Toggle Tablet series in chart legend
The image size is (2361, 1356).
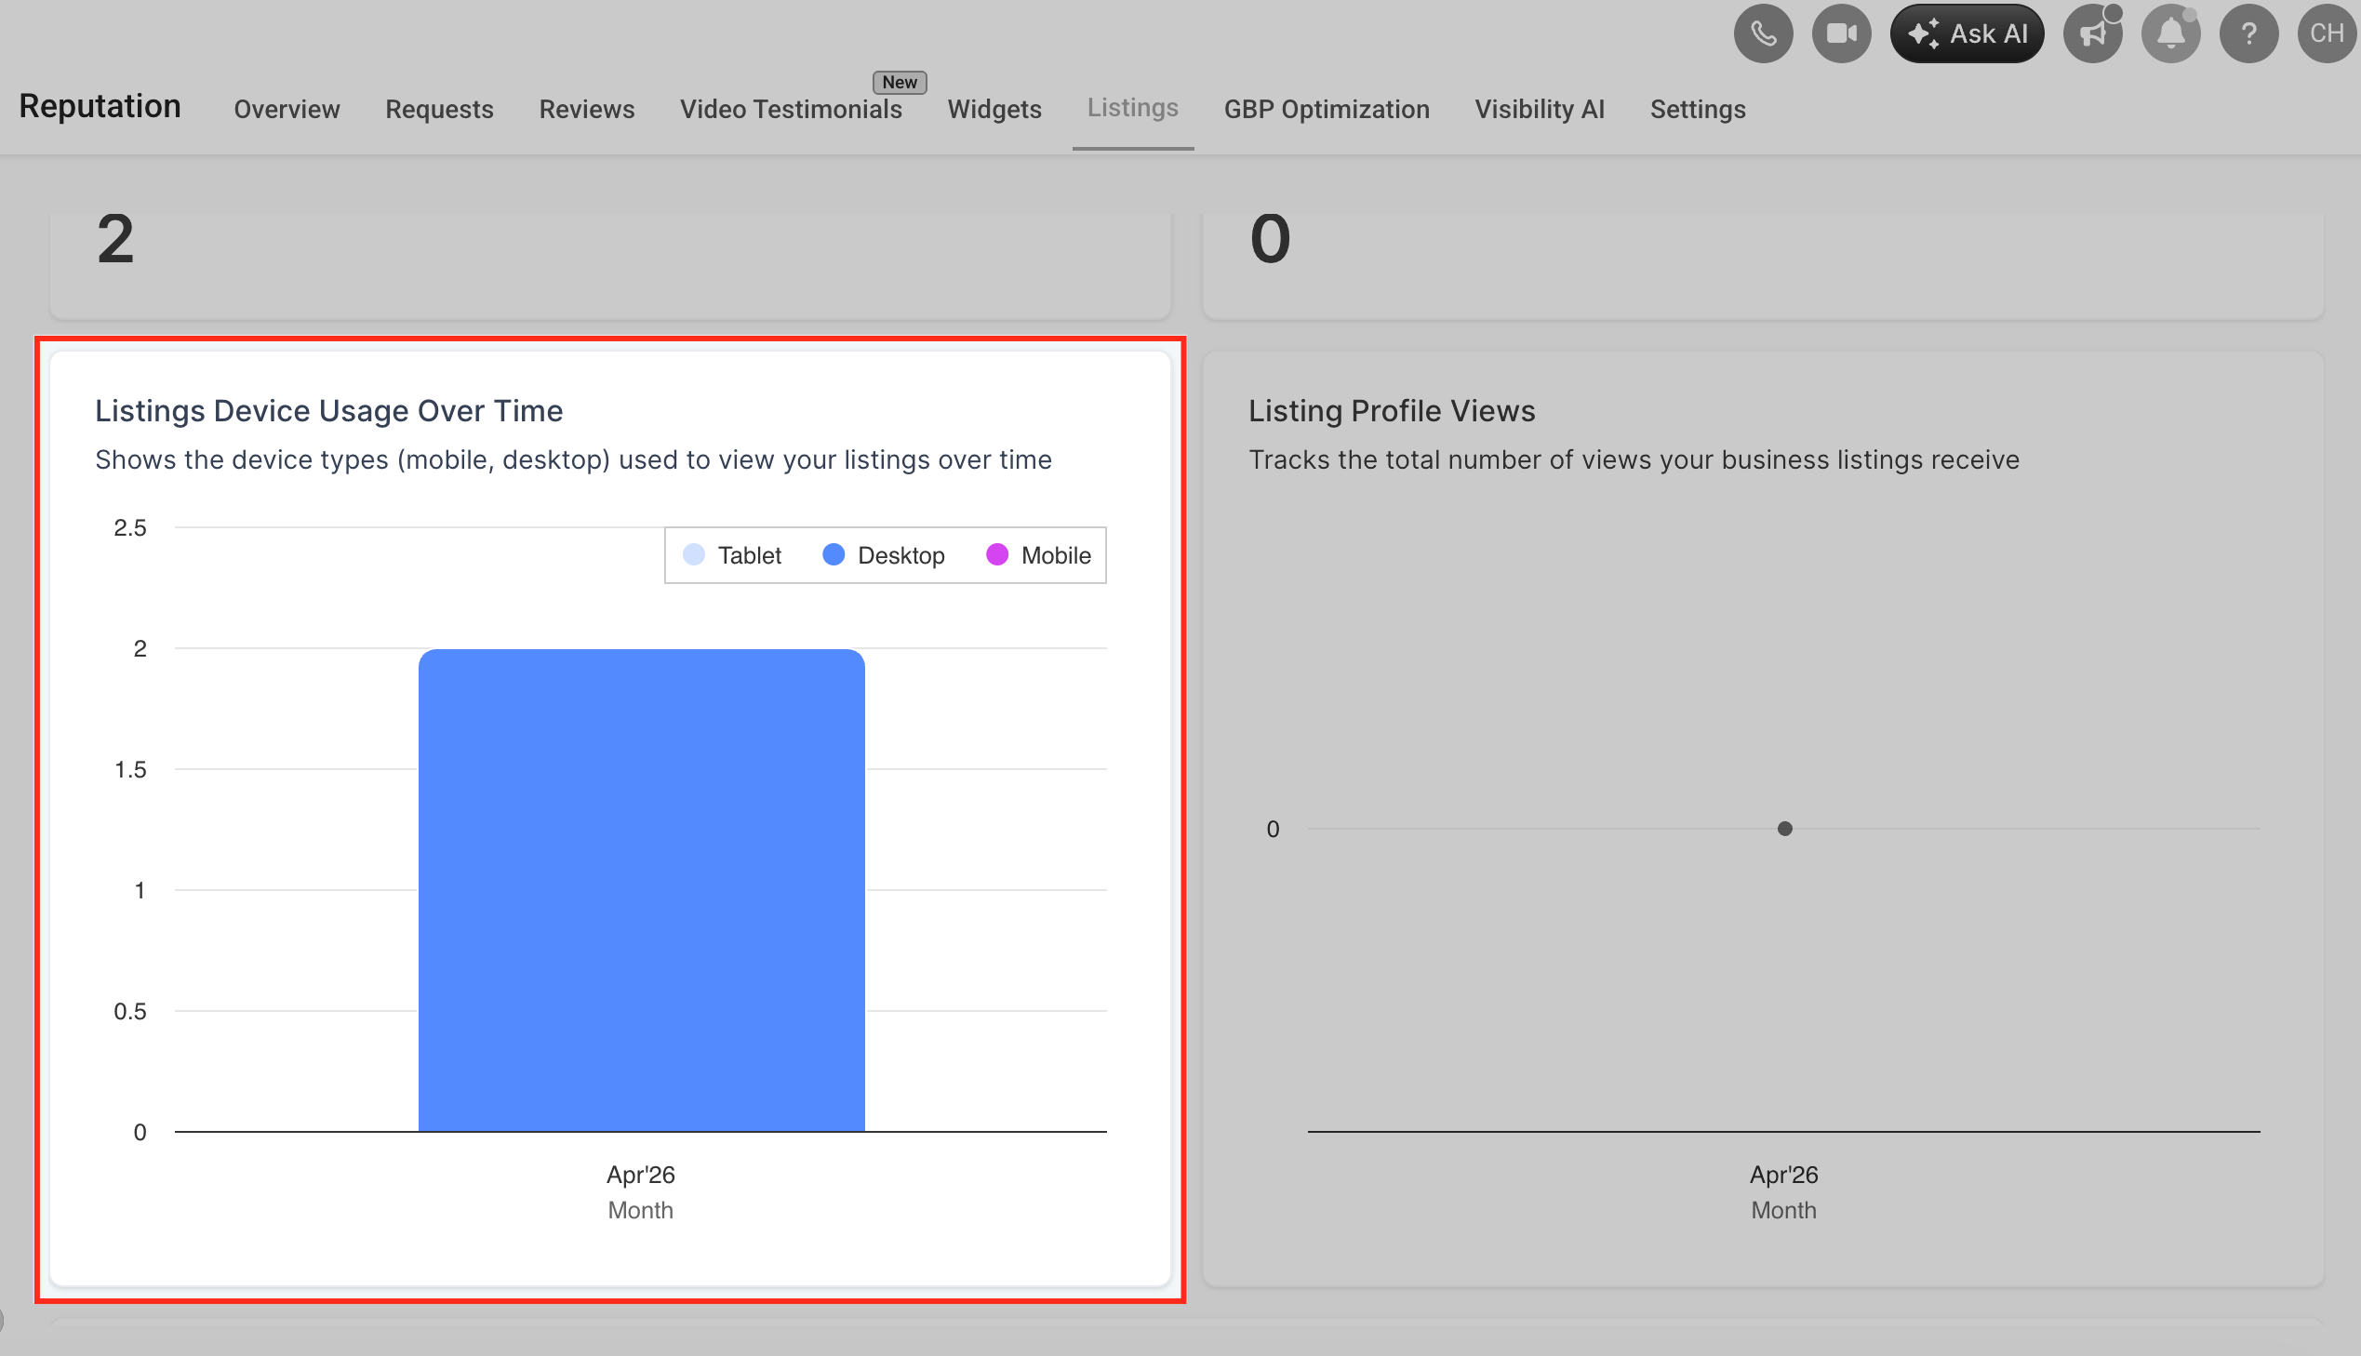click(732, 556)
